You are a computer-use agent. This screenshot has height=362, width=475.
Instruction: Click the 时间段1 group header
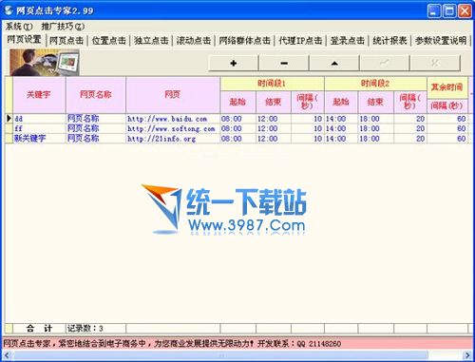point(272,84)
